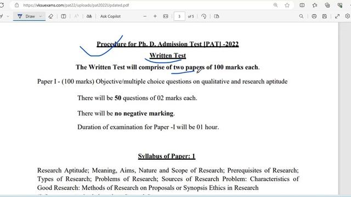Rotate the PDF page

click(203, 16)
